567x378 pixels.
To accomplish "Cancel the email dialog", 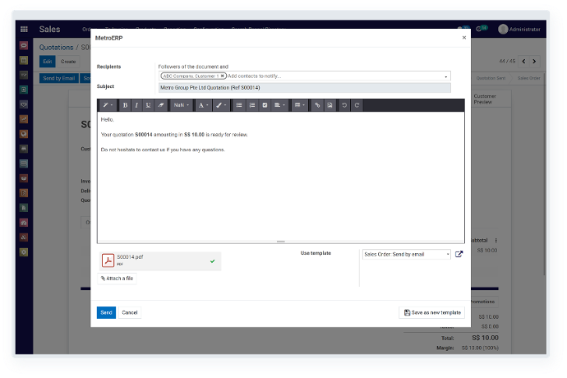I will point(130,312).
